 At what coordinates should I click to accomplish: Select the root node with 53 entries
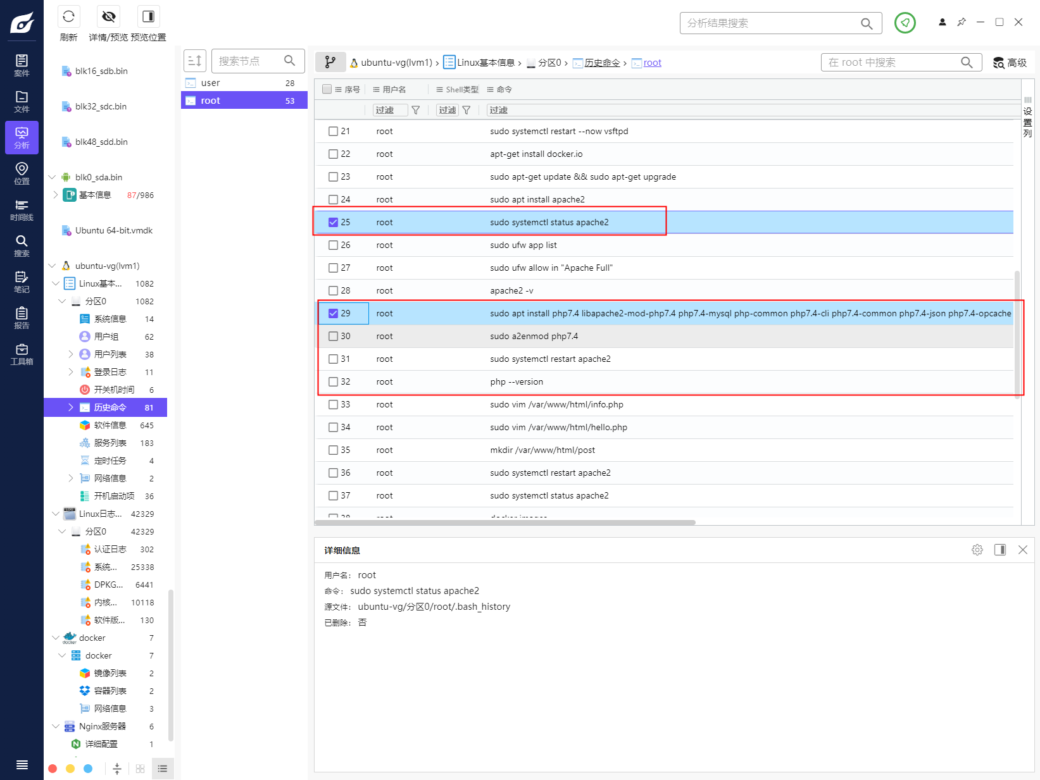244,101
